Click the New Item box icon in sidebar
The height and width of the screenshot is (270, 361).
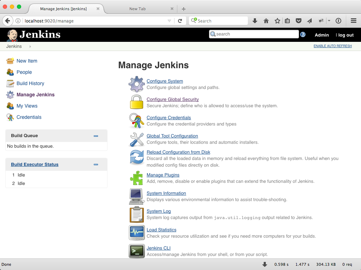point(10,61)
